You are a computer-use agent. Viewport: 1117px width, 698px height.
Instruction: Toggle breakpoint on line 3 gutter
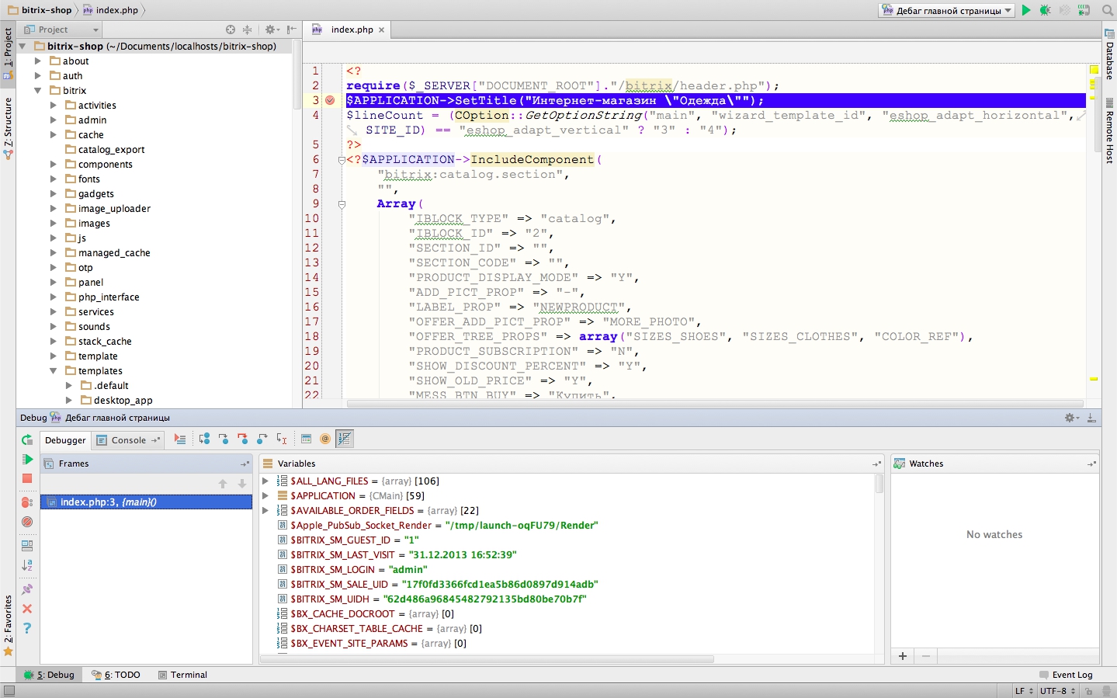[x=330, y=100]
